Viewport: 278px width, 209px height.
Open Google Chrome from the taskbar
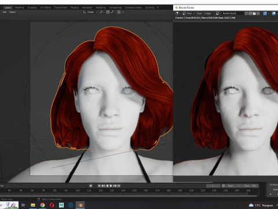tap(42, 205)
